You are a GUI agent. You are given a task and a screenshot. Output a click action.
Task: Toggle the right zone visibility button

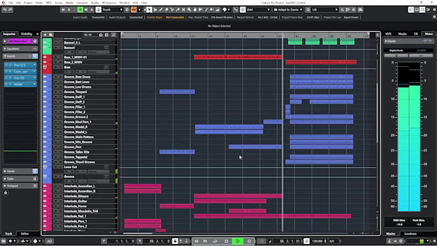[422, 10]
